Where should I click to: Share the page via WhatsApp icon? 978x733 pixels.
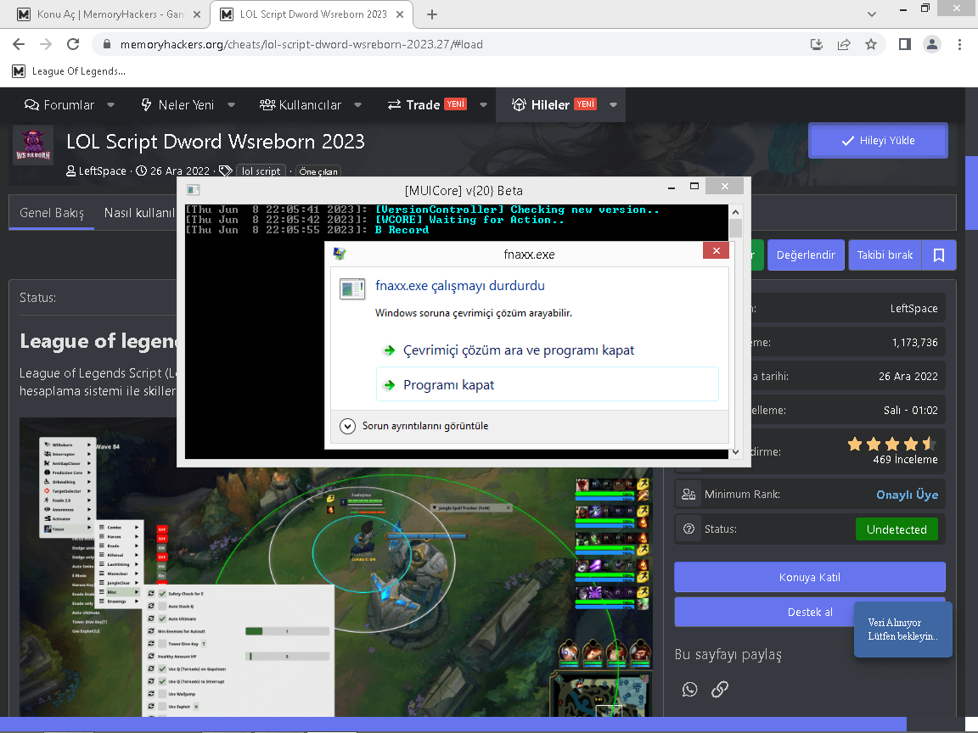coord(690,689)
